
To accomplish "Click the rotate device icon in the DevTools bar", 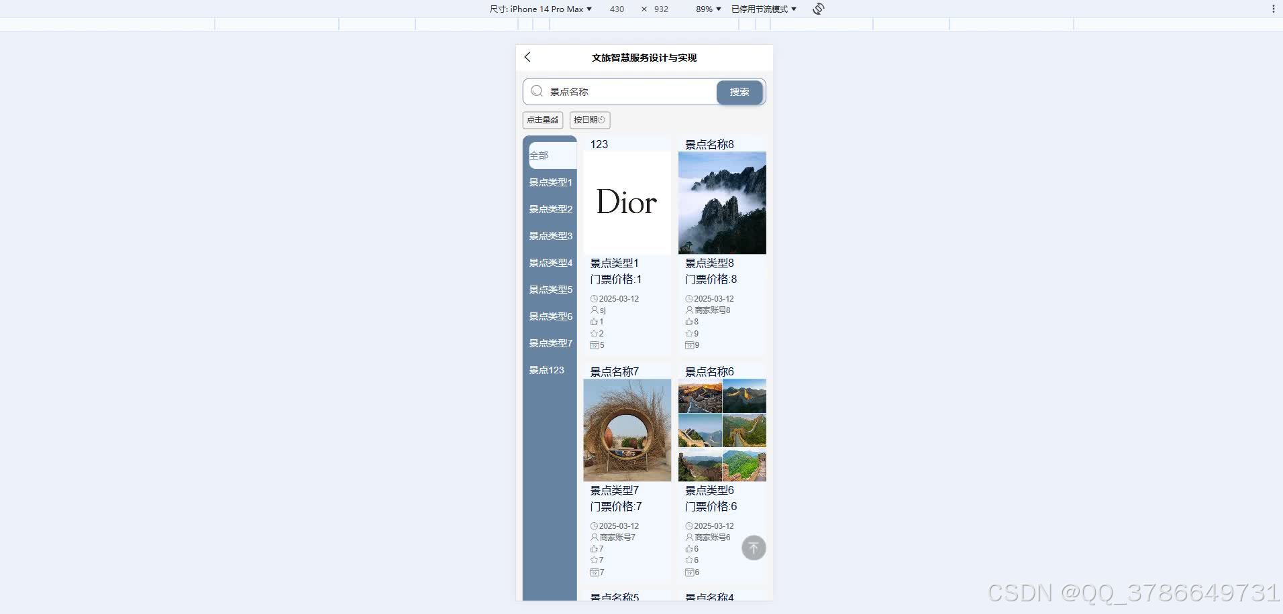I will [x=817, y=9].
